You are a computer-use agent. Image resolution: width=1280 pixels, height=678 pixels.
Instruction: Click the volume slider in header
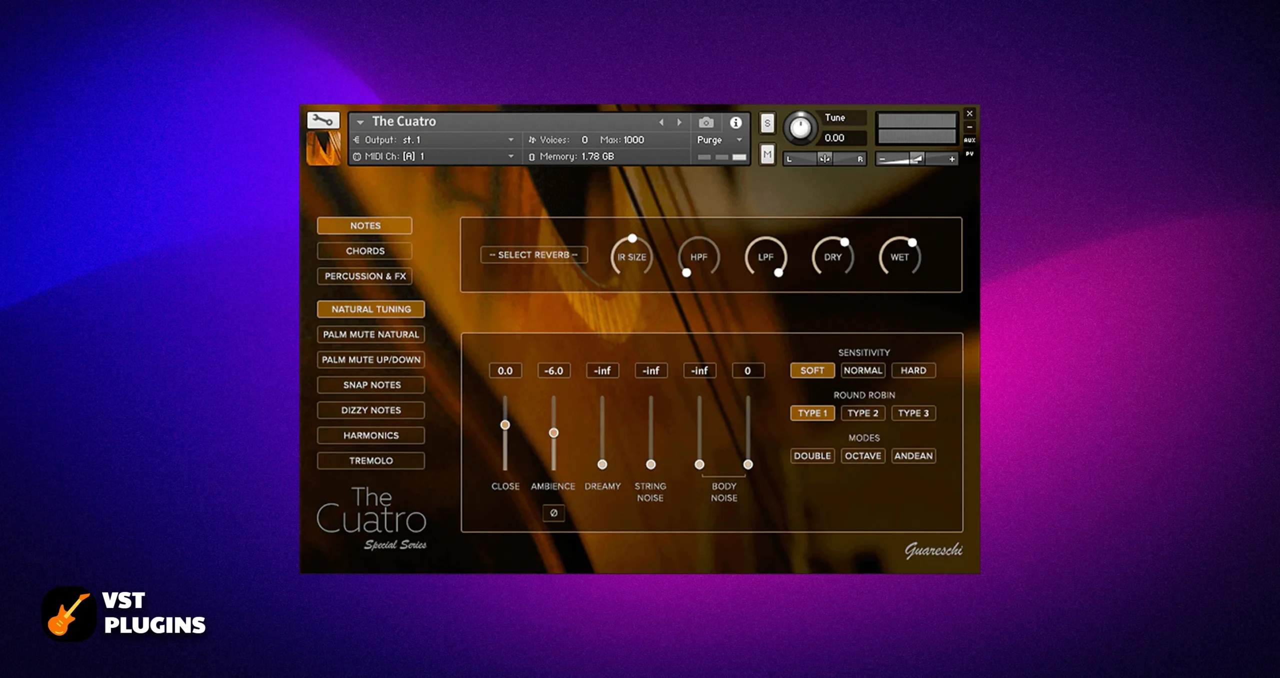[x=917, y=159]
